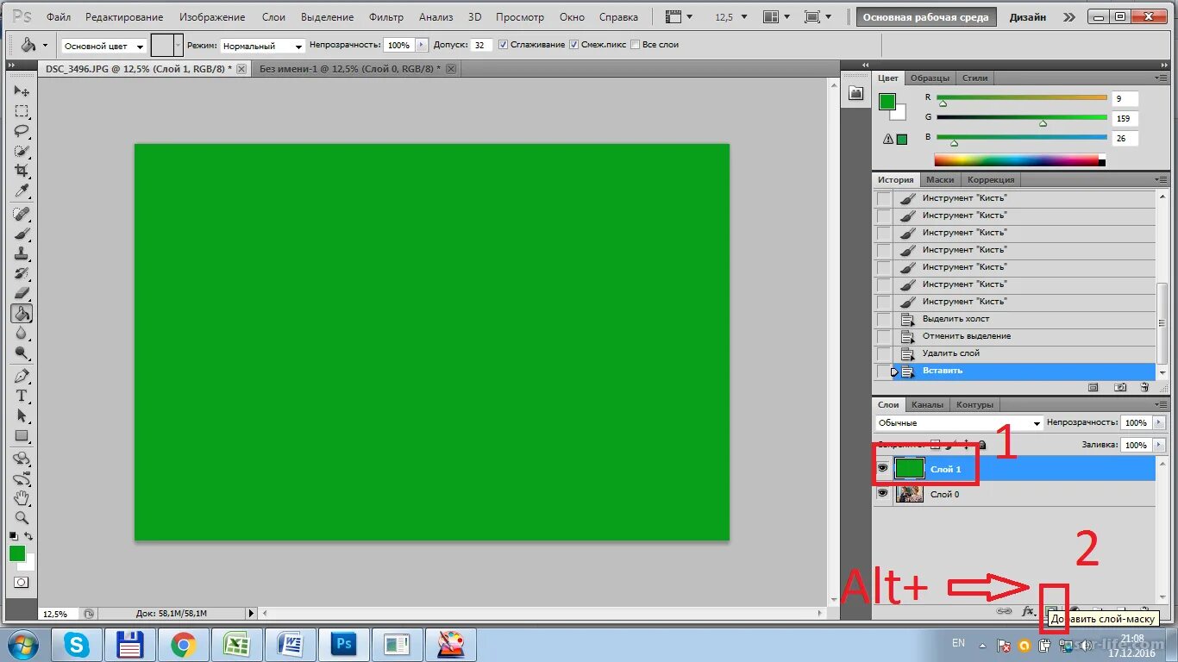The width and height of the screenshot is (1178, 662).
Task: Select the Quick Selection tool
Action: [22, 151]
